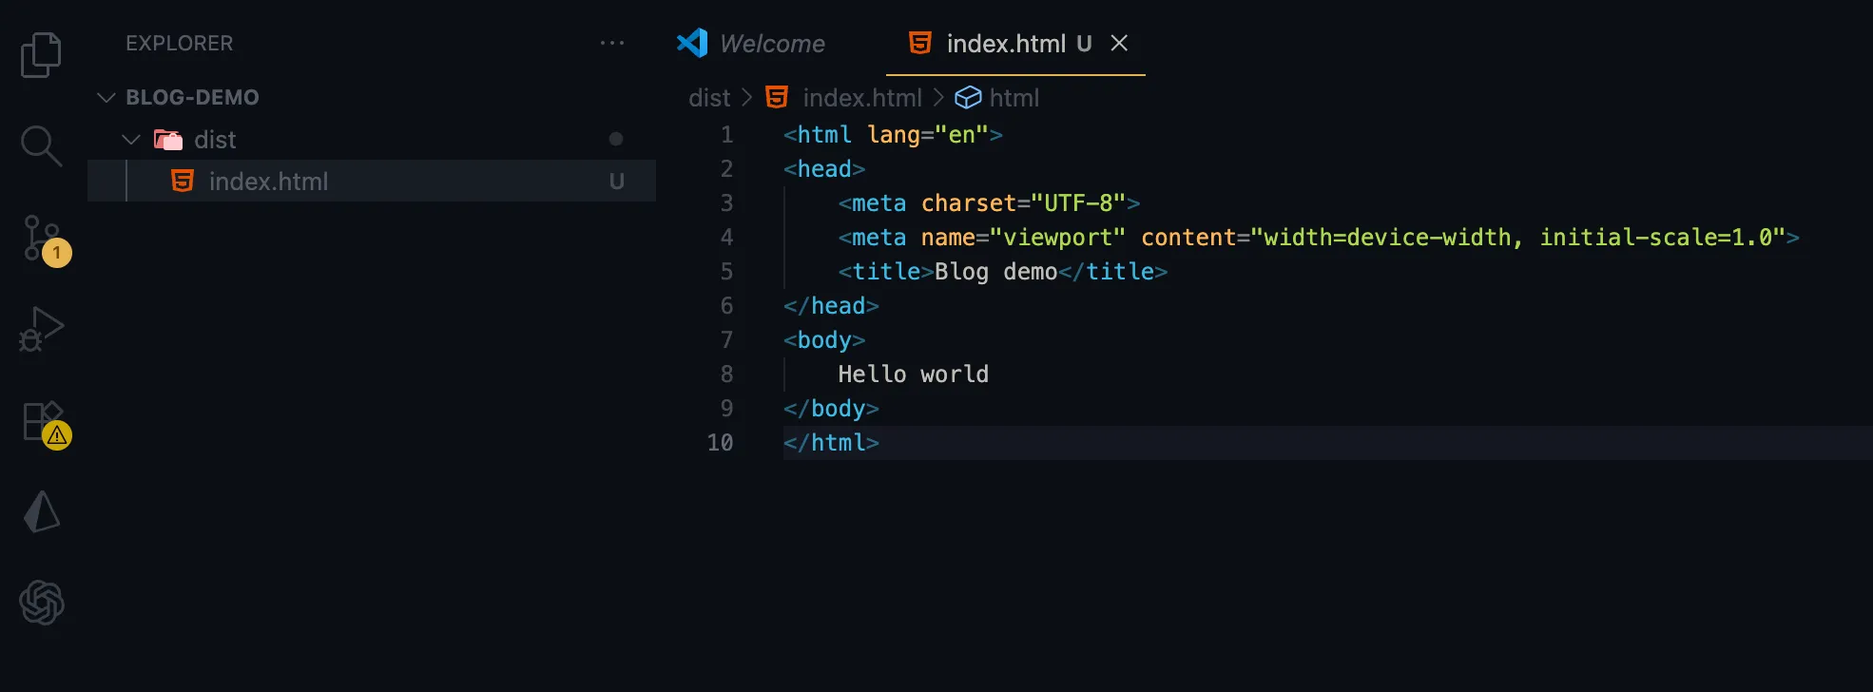Click html symbol in the breadcrumb
Image resolution: width=1873 pixels, height=692 pixels.
pos(1014,97)
